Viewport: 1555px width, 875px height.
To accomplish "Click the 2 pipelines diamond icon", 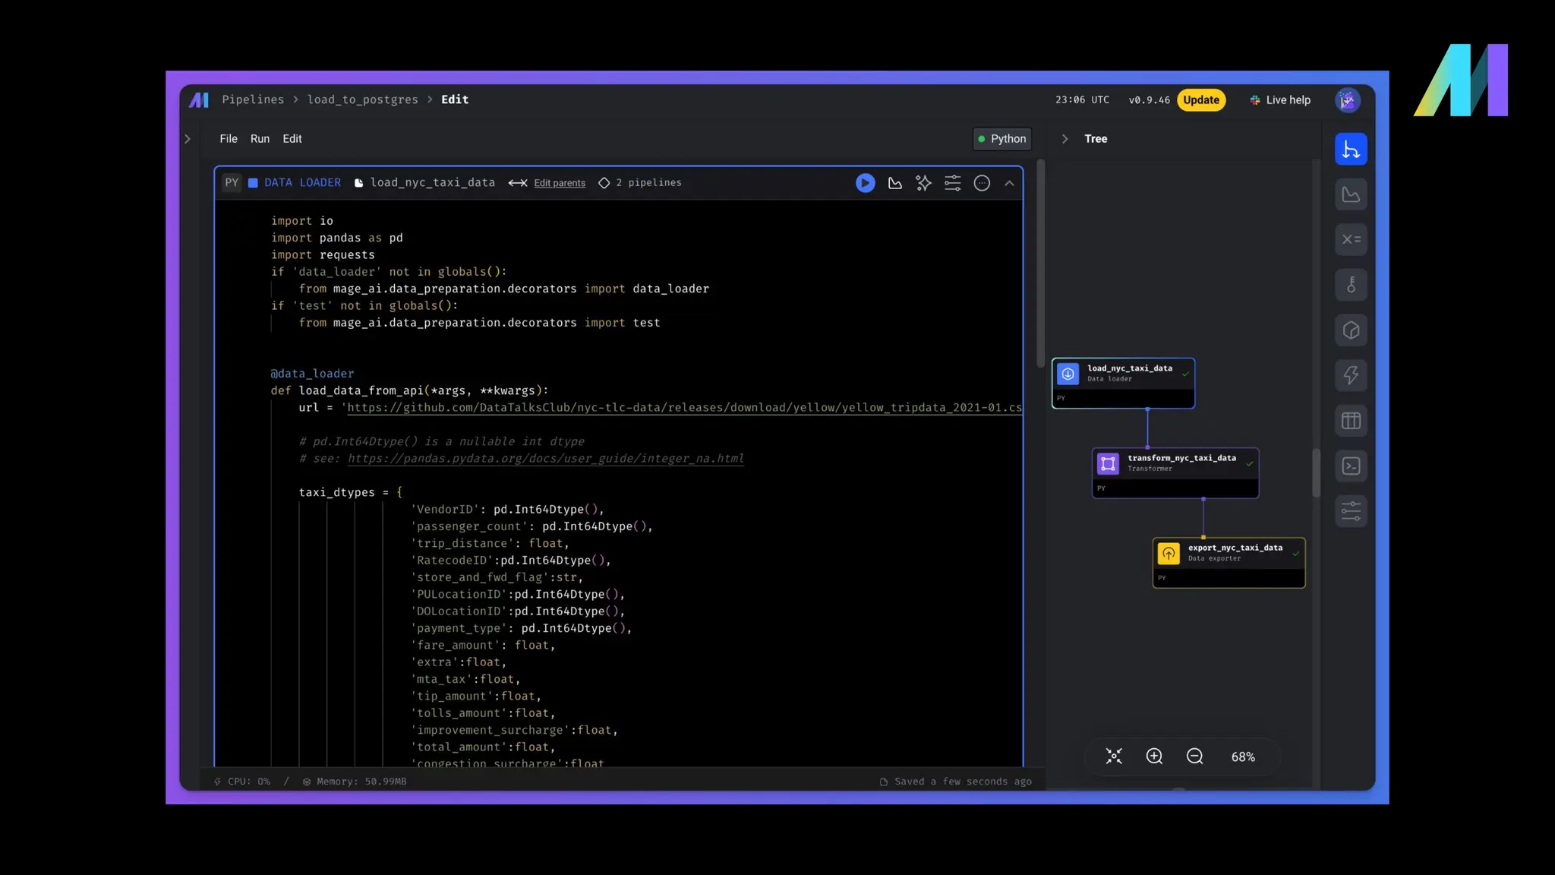I will [604, 183].
